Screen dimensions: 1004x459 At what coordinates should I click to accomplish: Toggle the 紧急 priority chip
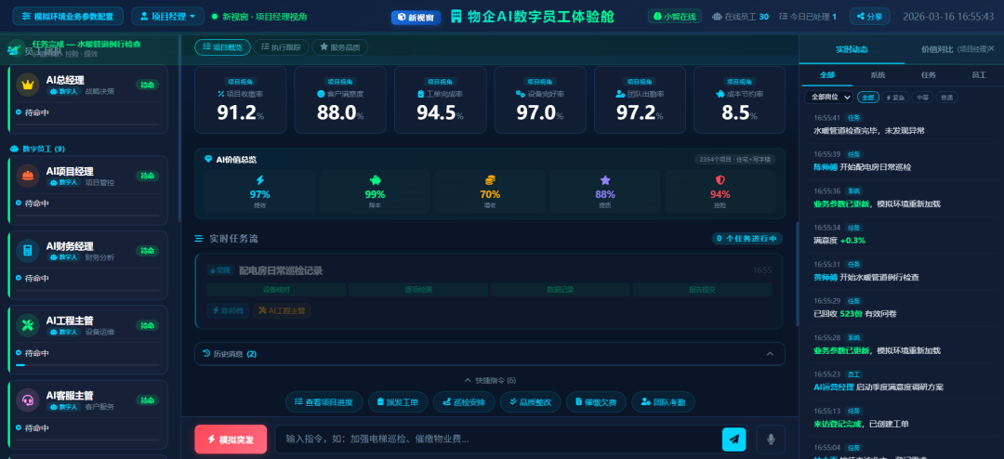894,98
